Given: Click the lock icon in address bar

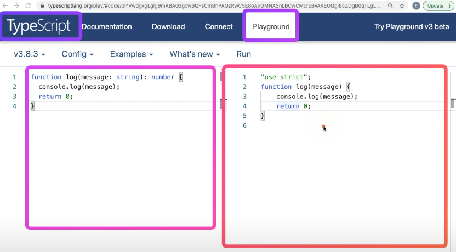Looking at the screenshot, I should [x=42, y=6].
